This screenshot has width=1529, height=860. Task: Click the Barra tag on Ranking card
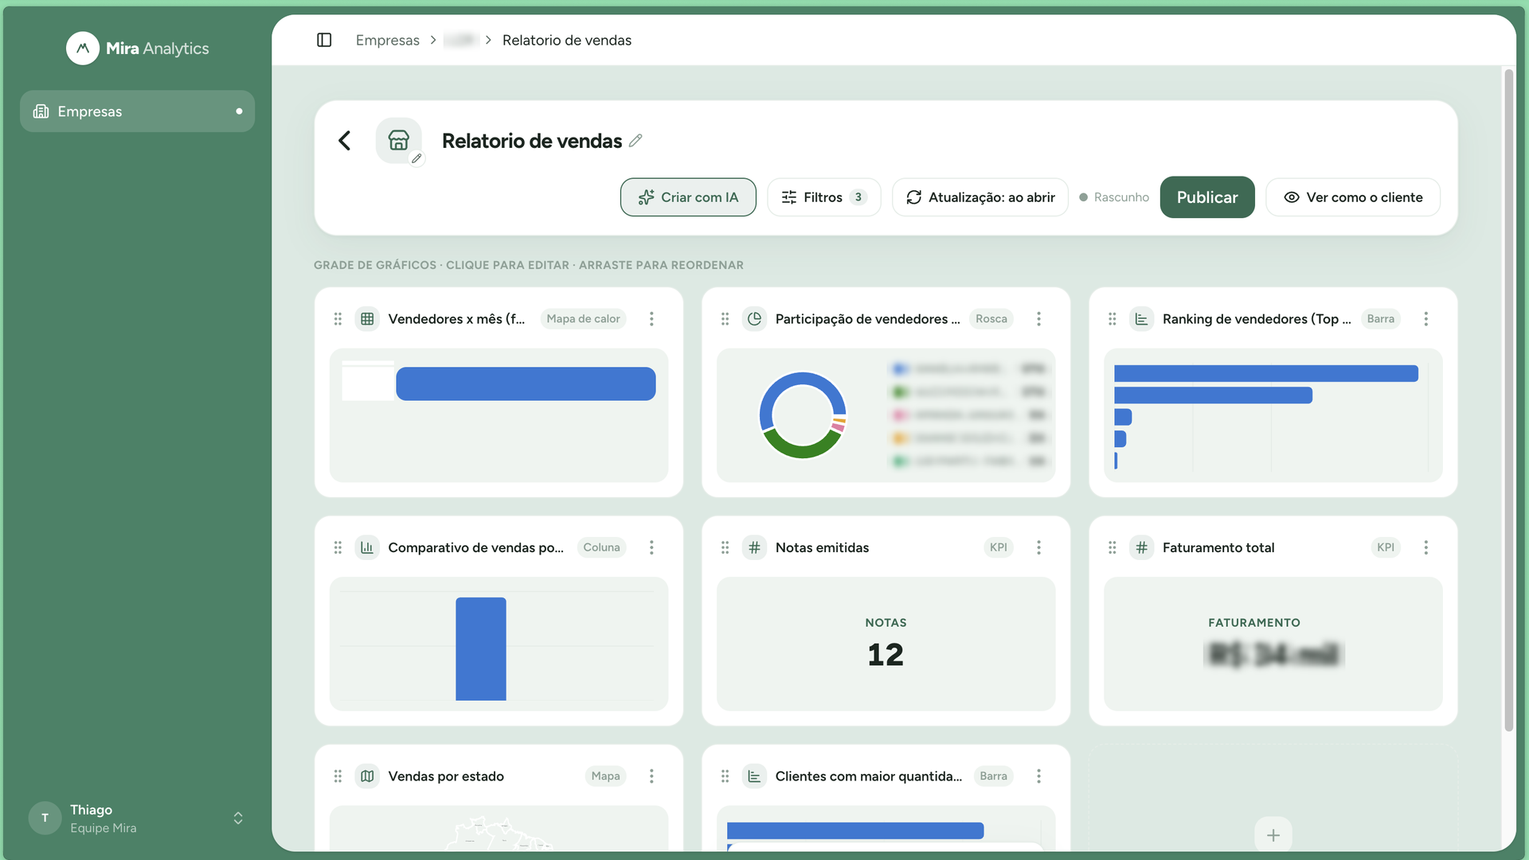(1380, 319)
